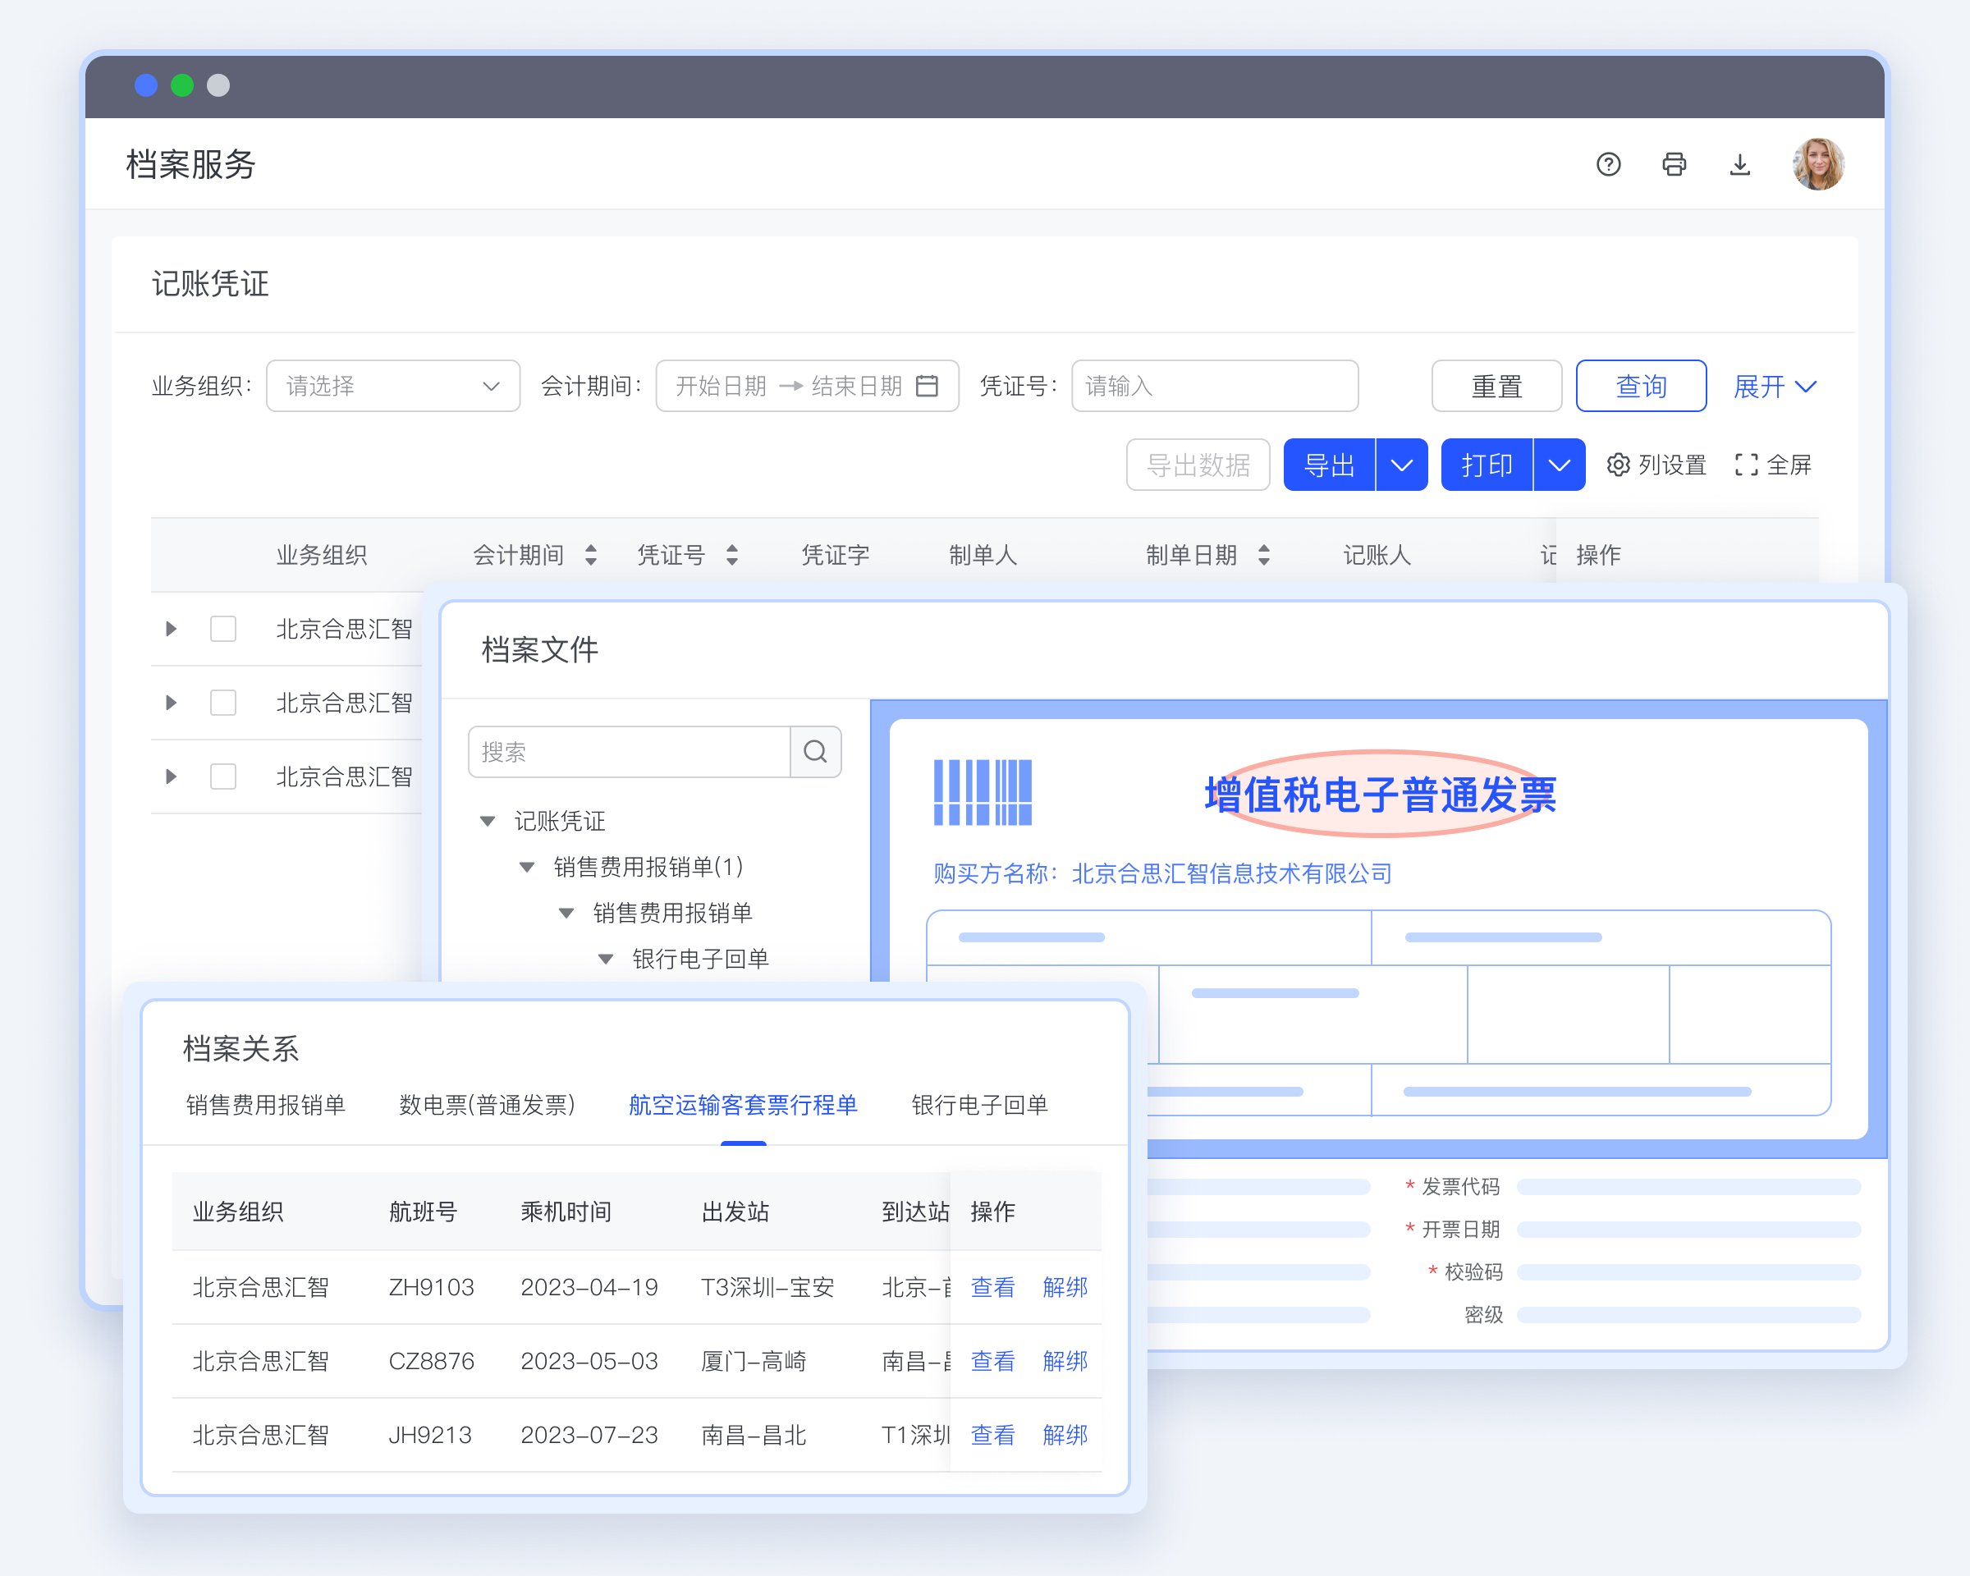This screenshot has height=1576, width=1970.
Task: Check the first 北京合思汇智 row checkbox
Action: (x=223, y=629)
